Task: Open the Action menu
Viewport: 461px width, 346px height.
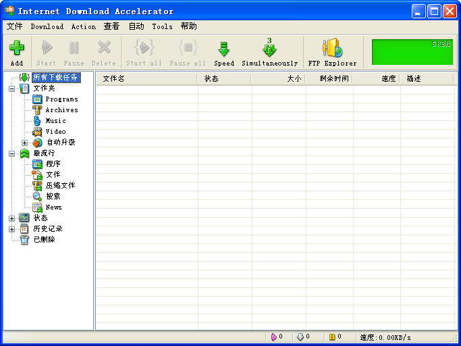Action: point(84,26)
